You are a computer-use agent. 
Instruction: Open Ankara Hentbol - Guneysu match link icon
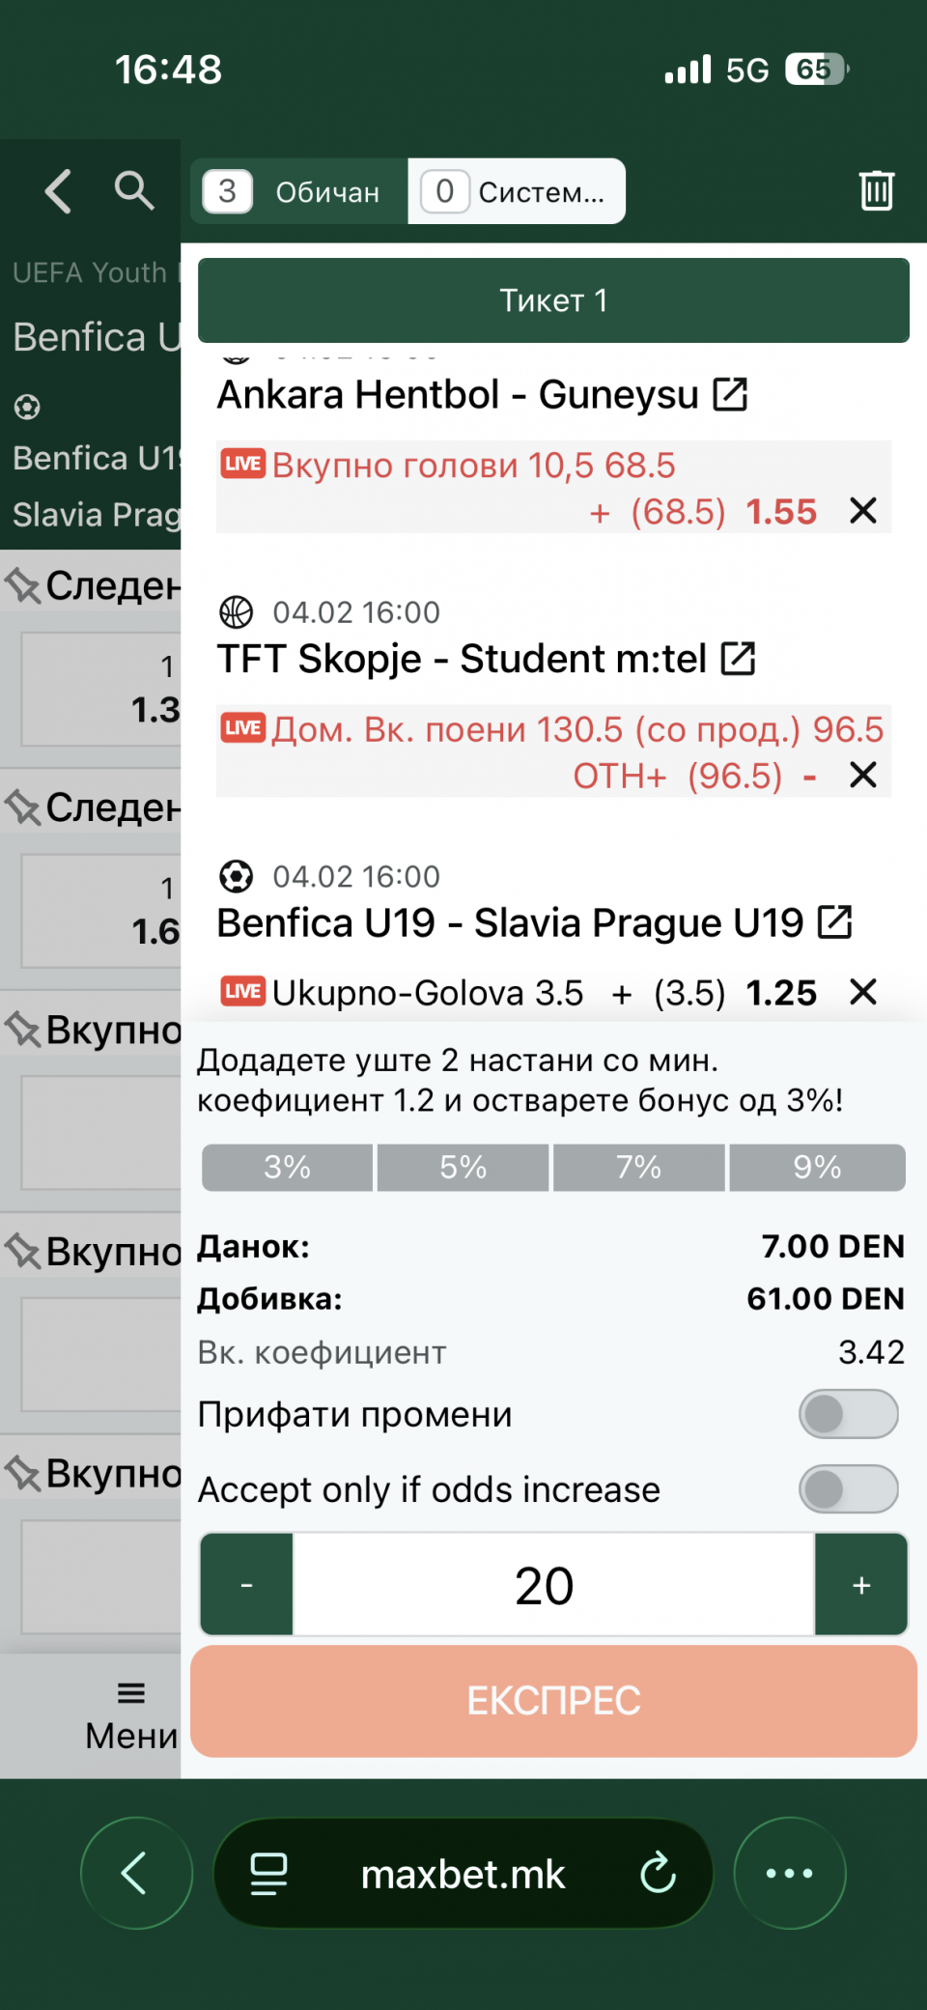(730, 394)
